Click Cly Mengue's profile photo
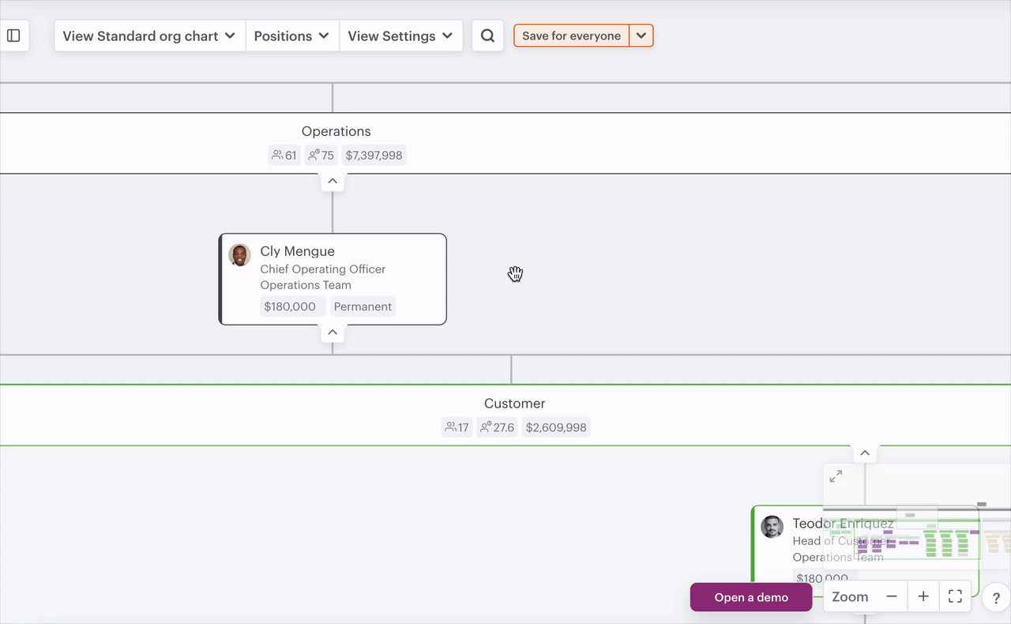 coord(240,255)
